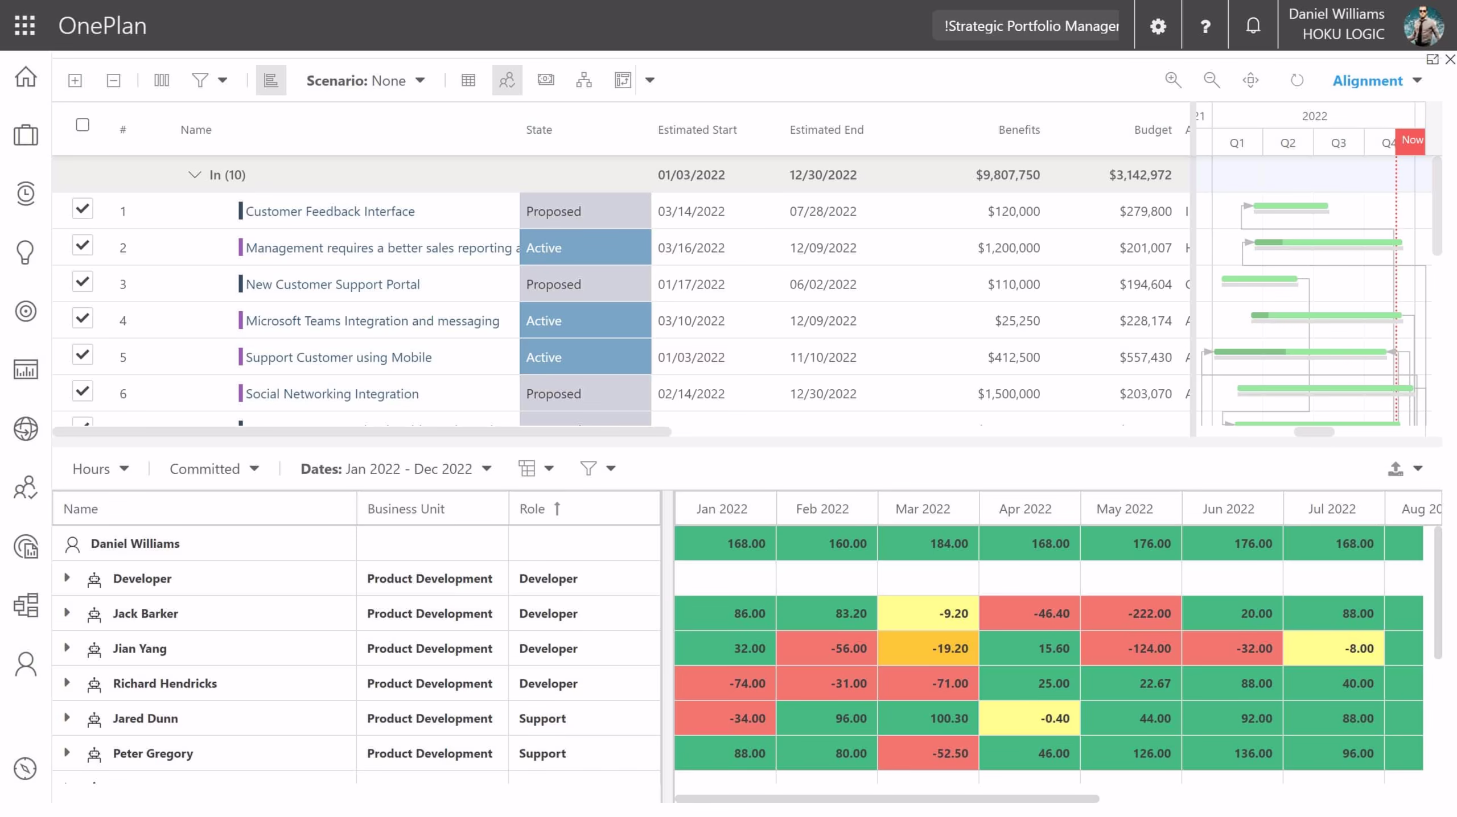Image resolution: width=1457 pixels, height=817 pixels.
Task: Open the cost view money icon
Action: (546, 80)
